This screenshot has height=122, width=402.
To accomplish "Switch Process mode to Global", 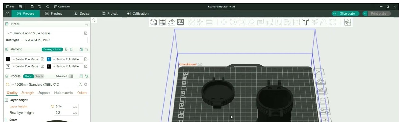I will [28, 76].
